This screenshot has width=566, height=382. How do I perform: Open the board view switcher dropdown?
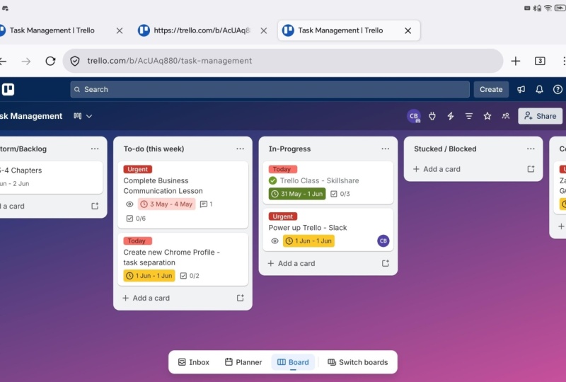83,116
